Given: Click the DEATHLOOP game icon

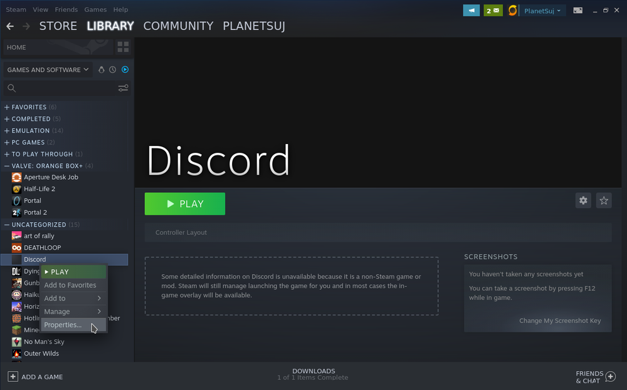Looking at the screenshot, I should point(16,248).
